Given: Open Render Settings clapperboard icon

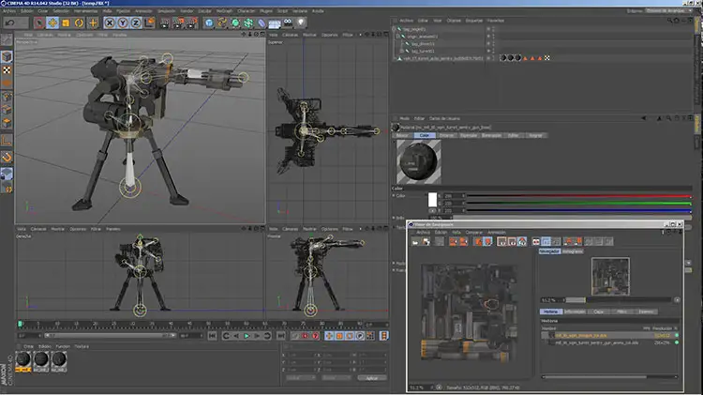Looking at the screenshot, I should point(192,23).
